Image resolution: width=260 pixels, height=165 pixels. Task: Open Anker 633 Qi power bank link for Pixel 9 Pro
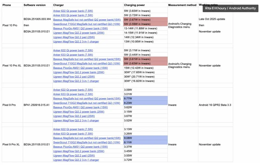pyautogui.click(x=73, y=94)
